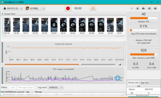Image resolution: width=161 pixels, height=98 pixels.
Task: Collapse the Screen Flow section
Action: pos(2,14)
